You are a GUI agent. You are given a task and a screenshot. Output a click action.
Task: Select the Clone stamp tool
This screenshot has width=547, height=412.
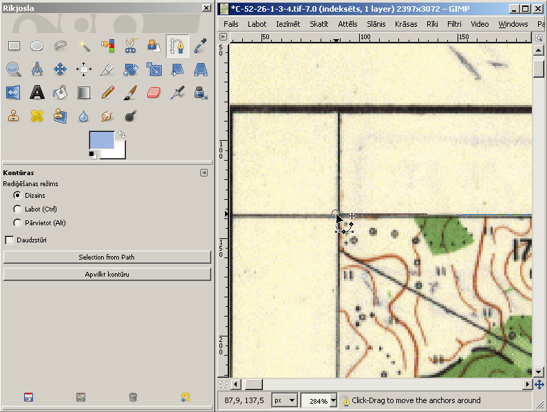[14, 116]
